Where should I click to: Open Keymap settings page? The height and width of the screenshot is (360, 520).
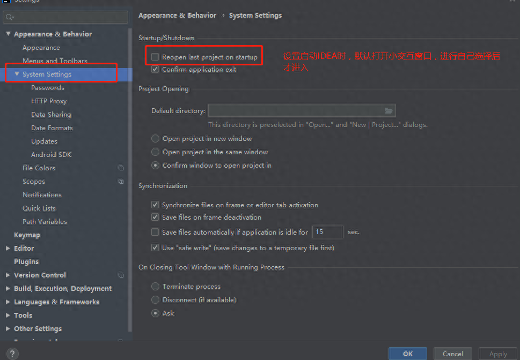coord(27,235)
